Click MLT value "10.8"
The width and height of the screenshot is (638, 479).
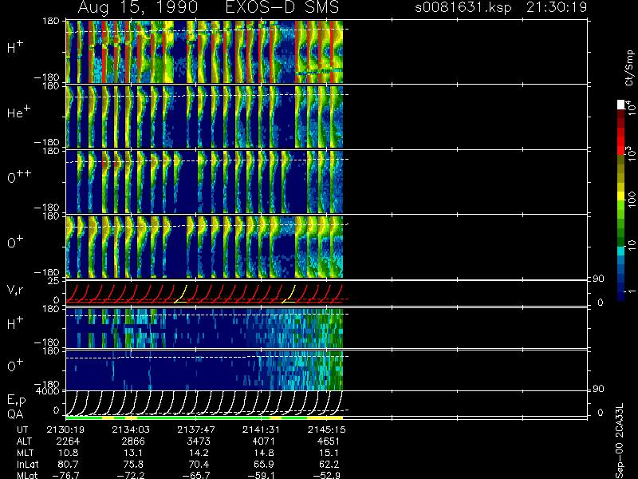coord(69,453)
